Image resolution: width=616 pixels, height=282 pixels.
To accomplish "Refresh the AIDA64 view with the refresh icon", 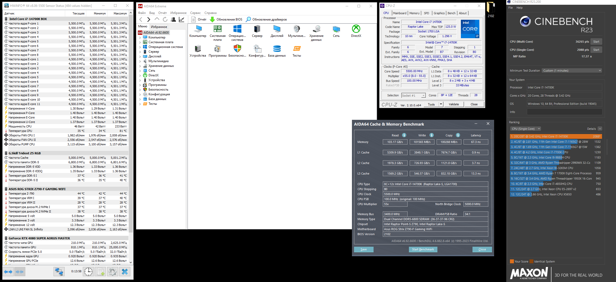I will 165,19.
